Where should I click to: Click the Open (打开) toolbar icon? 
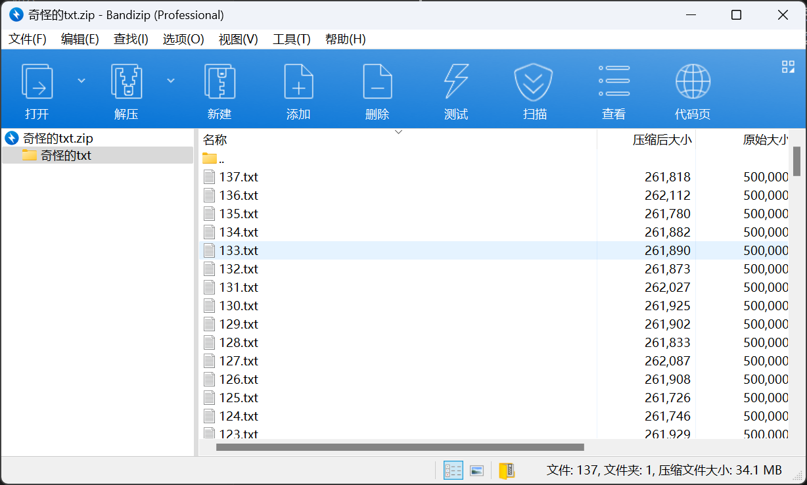point(37,81)
